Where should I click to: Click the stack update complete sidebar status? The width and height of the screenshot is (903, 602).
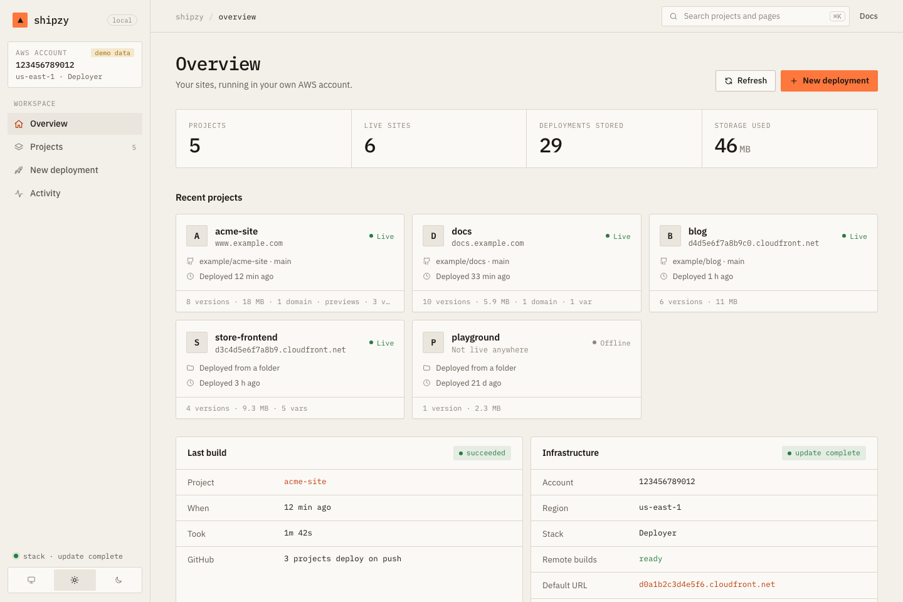pyautogui.click(x=68, y=556)
